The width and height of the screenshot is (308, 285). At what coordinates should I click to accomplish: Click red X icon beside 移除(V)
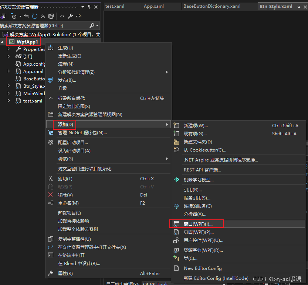[51, 195]
